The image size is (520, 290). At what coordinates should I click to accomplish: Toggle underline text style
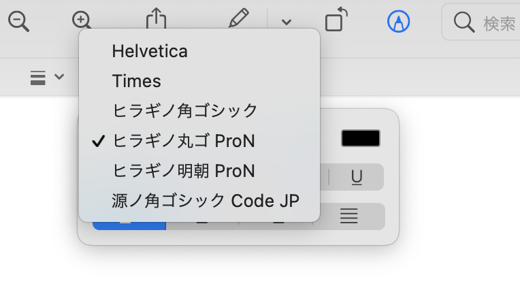(357, 177)
